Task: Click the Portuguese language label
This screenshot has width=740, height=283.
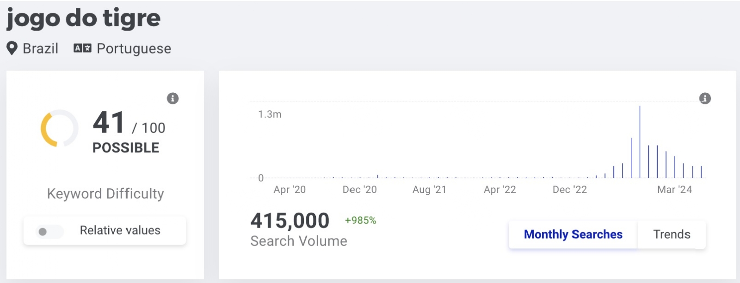Action: pos(134,48)
